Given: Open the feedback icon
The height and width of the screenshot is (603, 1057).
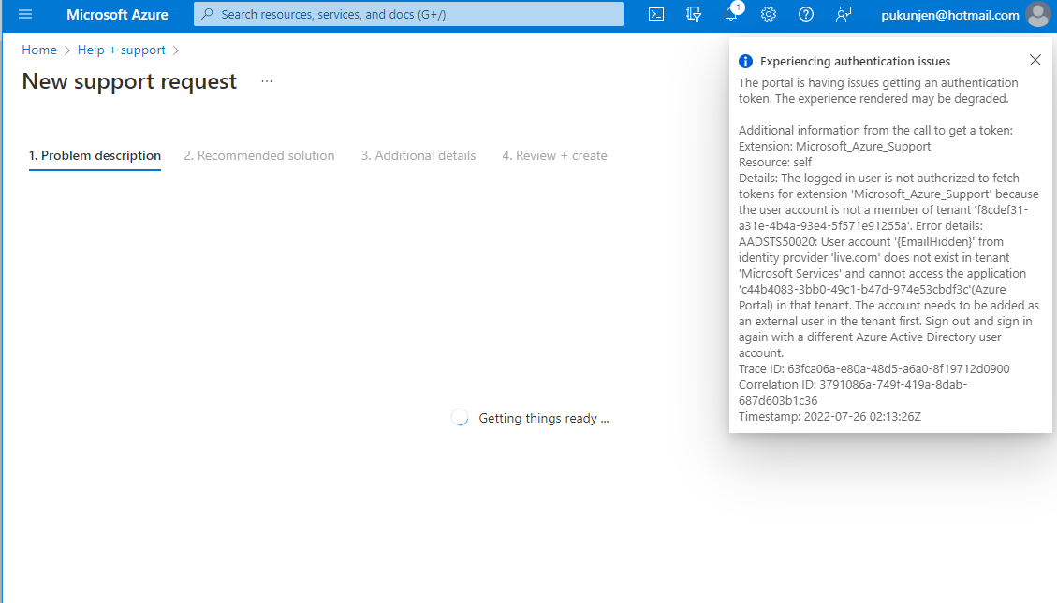Looking at the screenshot, I should point(844,14).
